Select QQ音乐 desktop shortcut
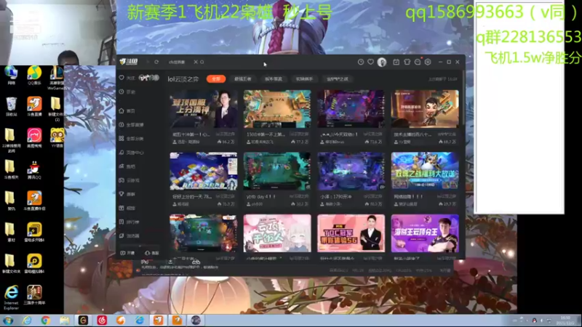 click(34, 76)
